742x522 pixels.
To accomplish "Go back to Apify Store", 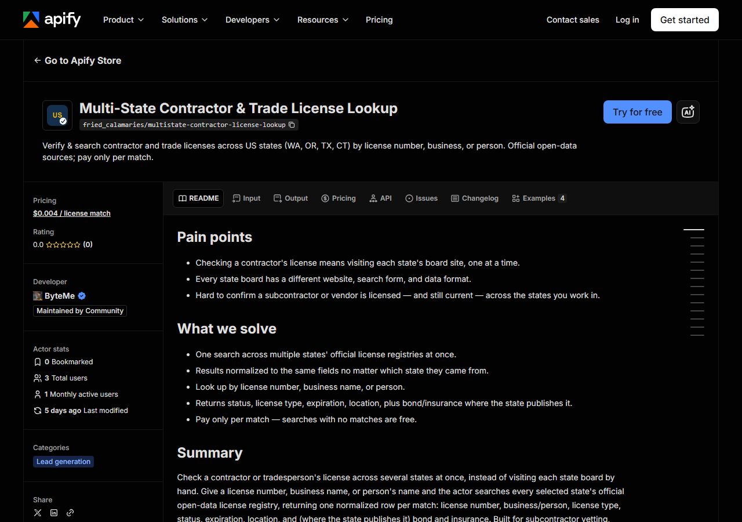I will 78,60.
